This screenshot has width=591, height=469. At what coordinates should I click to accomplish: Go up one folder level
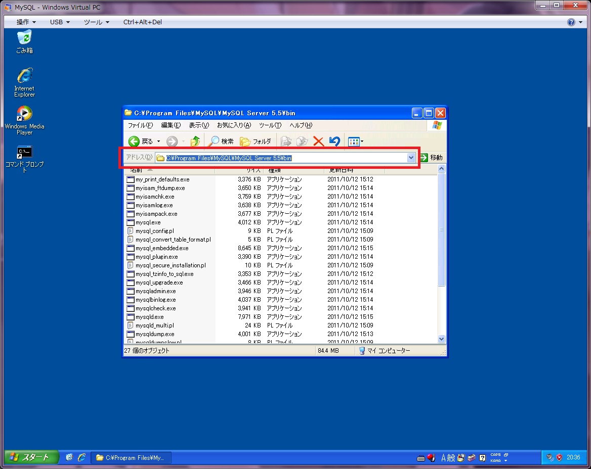pyautogui.click(x=195, y=142)
